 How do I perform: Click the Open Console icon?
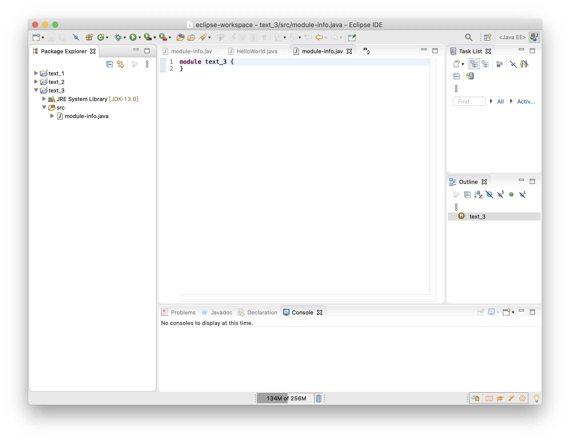coord(506,312)
